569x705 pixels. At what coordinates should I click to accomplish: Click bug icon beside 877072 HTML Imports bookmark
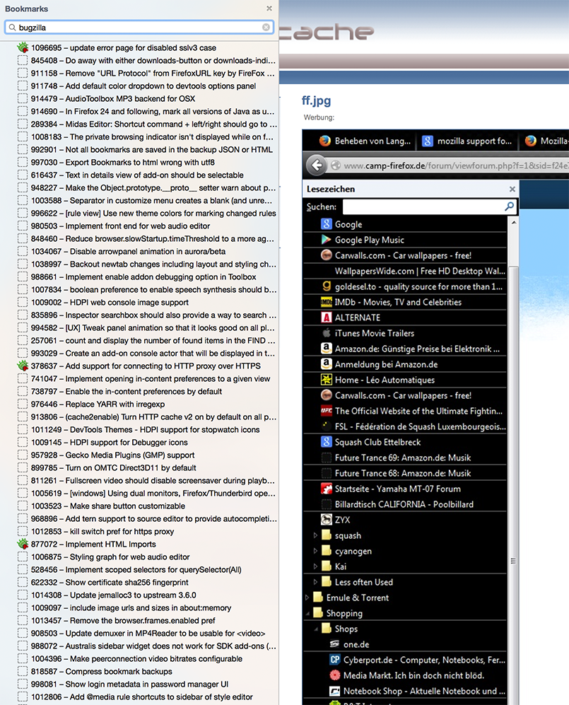pos(23,544)
